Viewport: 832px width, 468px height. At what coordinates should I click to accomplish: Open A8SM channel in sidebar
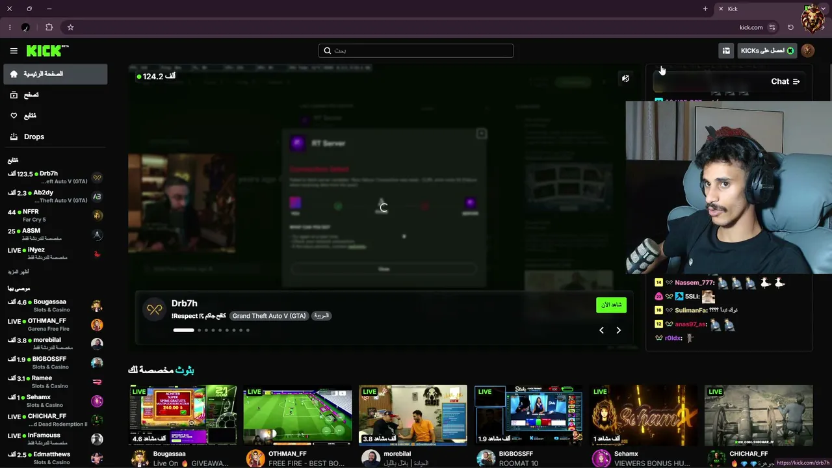55,234
